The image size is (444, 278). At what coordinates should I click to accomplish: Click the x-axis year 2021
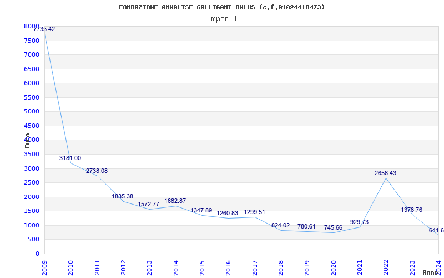360,268
